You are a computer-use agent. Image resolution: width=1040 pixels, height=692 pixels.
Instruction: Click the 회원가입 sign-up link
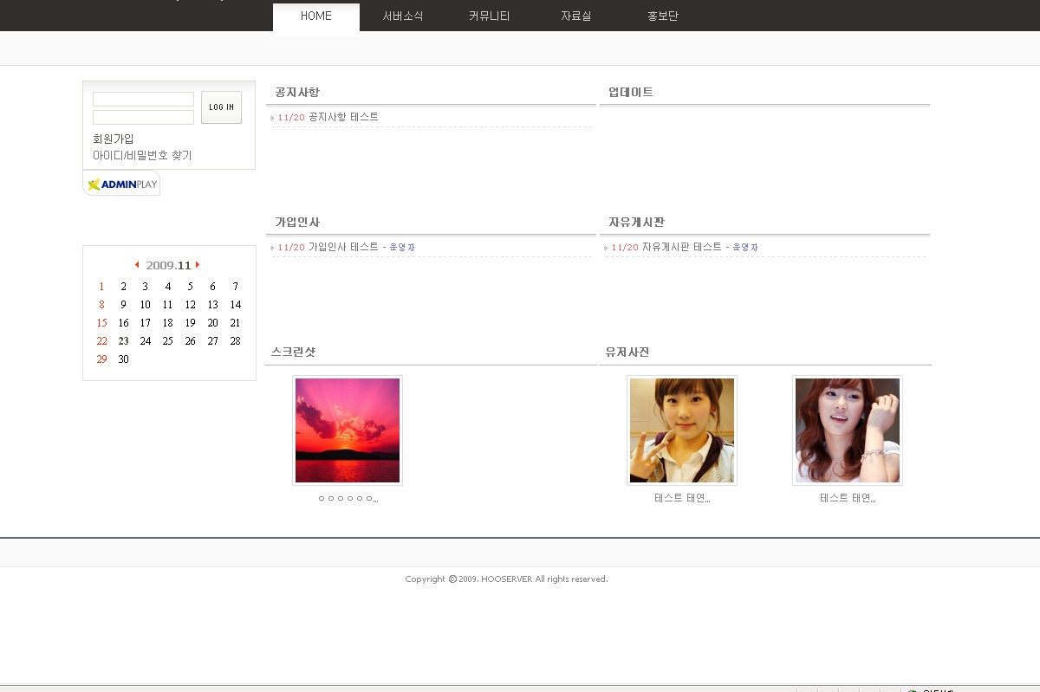pos(114,139)
